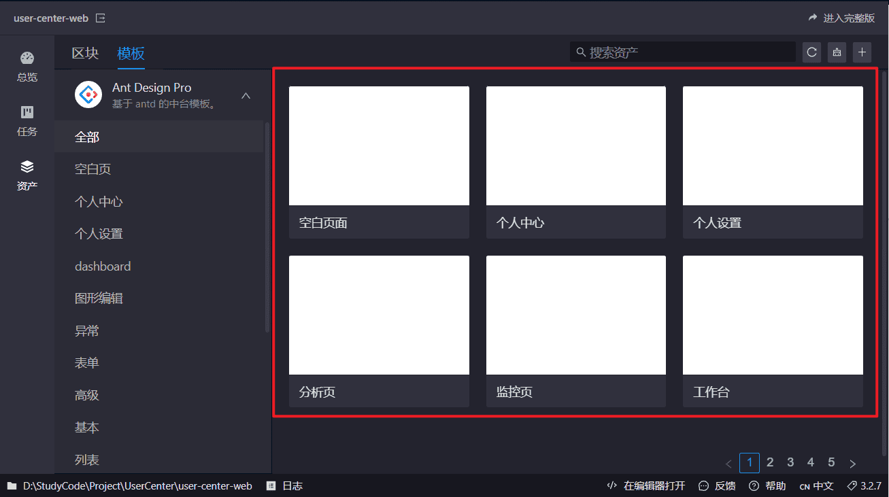Open the 帮助 help icon in status bar
889x497 pixels.
point(767,486)
